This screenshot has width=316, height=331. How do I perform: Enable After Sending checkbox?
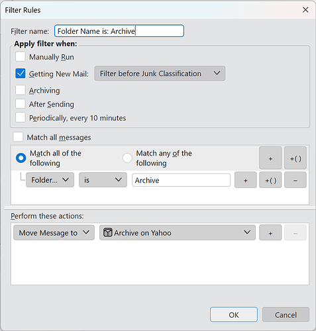click(x=21, y=104)
